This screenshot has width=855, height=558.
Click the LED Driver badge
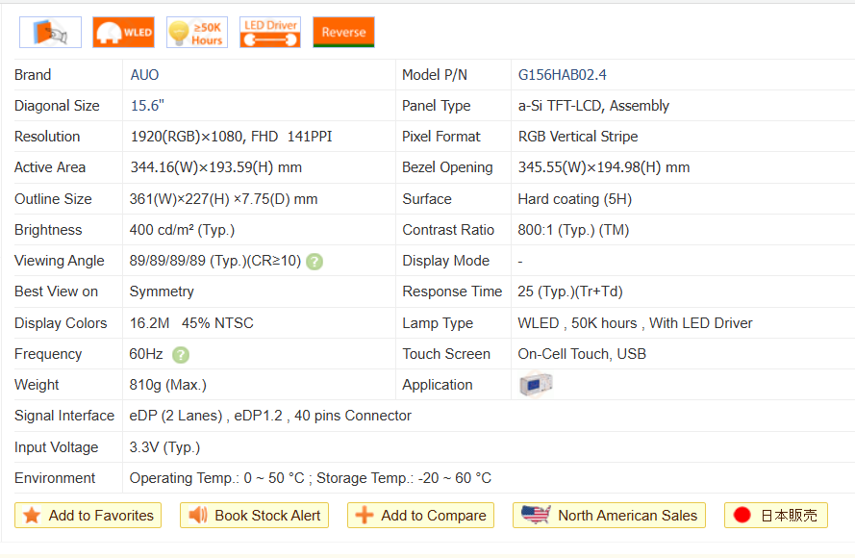click(x=269, y=32)
